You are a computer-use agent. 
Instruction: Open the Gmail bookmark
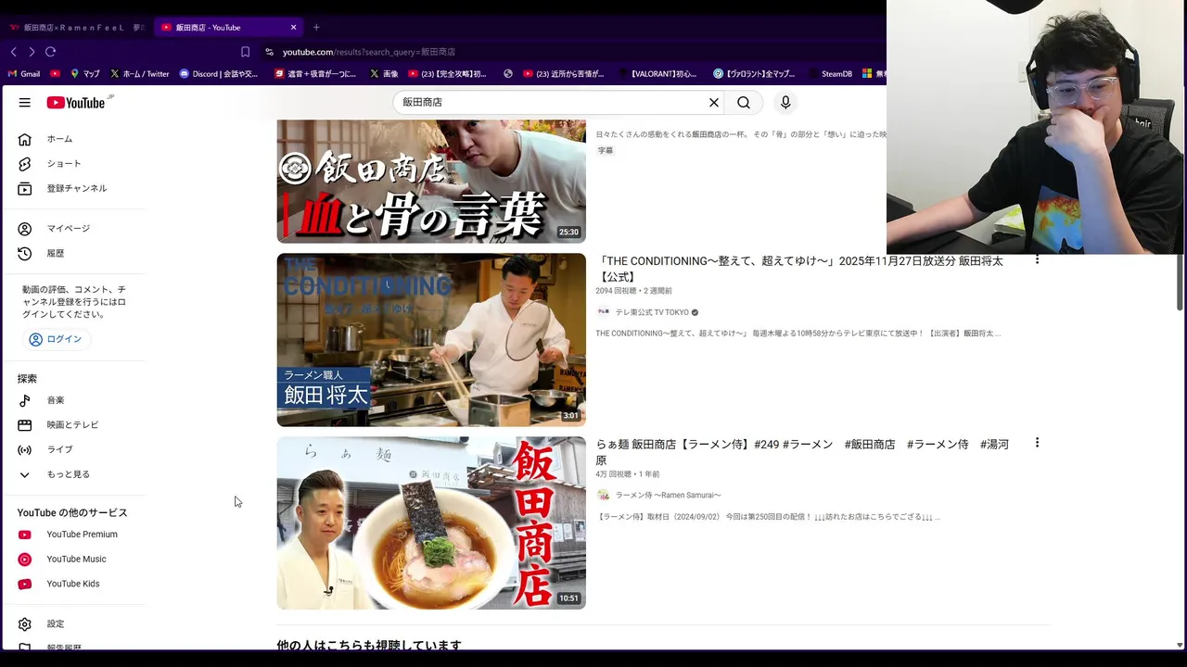[x=24, y=73]
